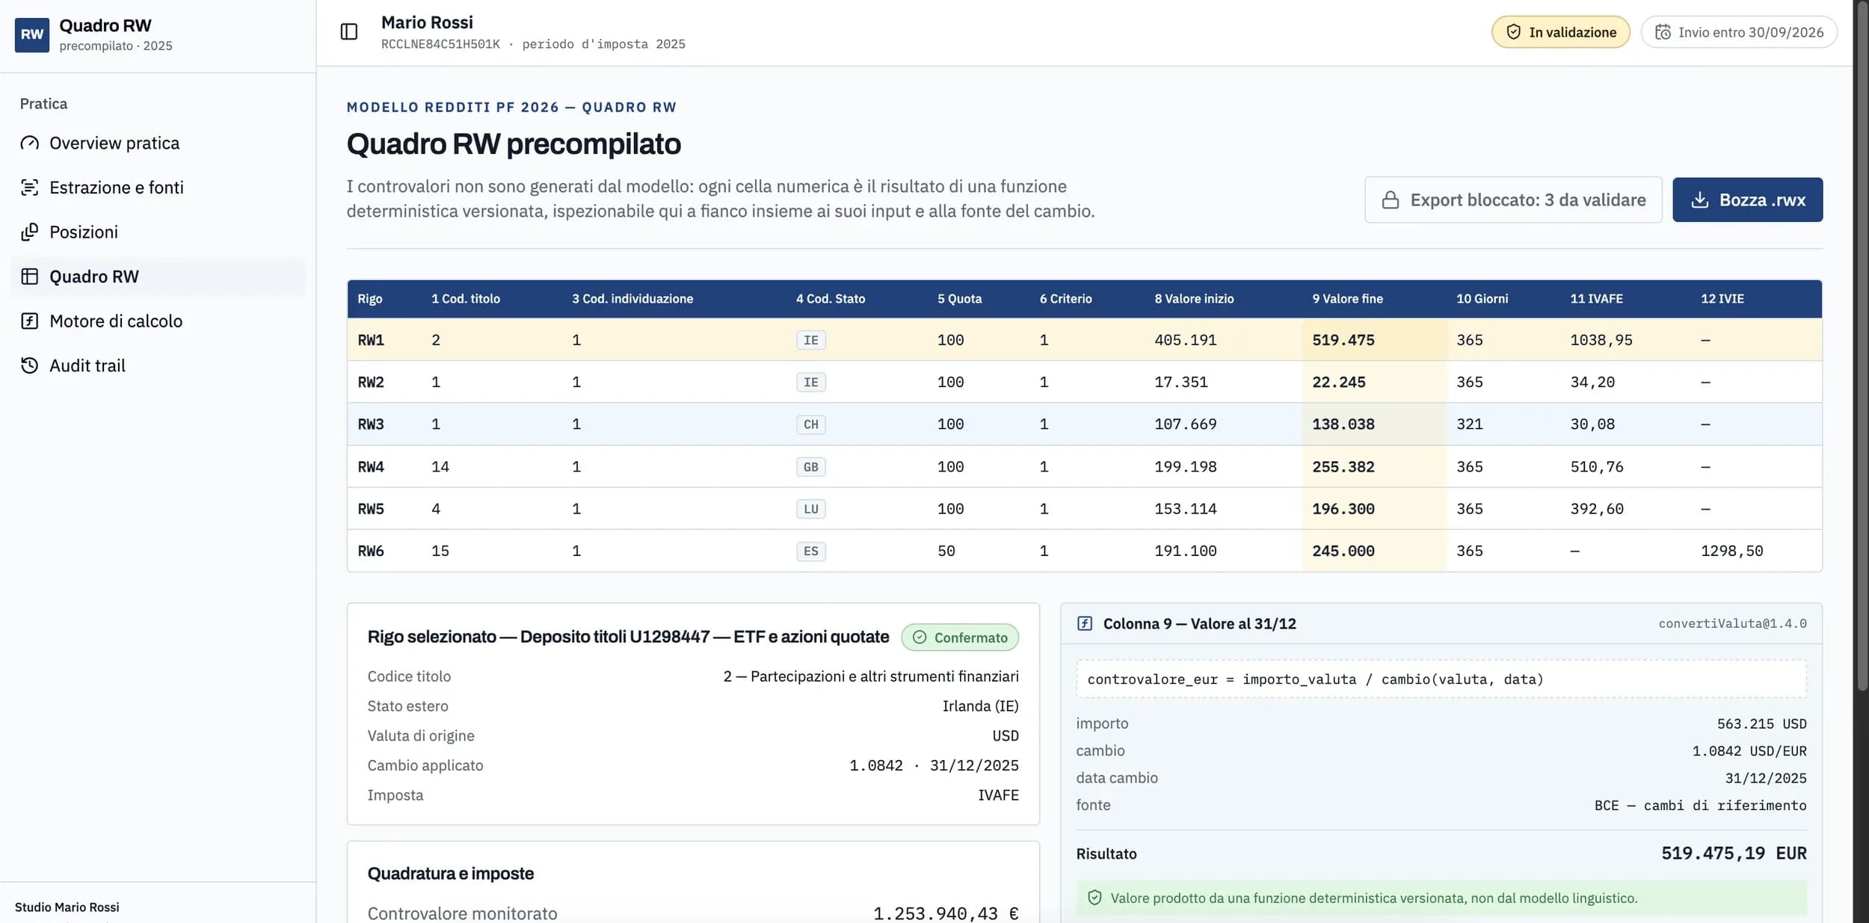Select Quadro RW sidebar item
Viewport: 1869px width, 923px height.
click(158, 277)
